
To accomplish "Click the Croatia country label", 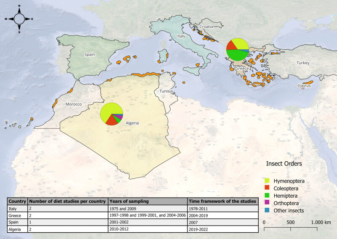I will (x=206, y=27).
